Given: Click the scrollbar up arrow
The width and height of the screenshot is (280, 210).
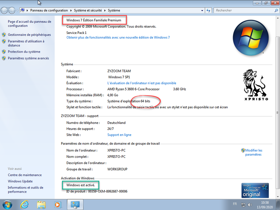Looking at the screenshot, I should (x=277, y=18).
